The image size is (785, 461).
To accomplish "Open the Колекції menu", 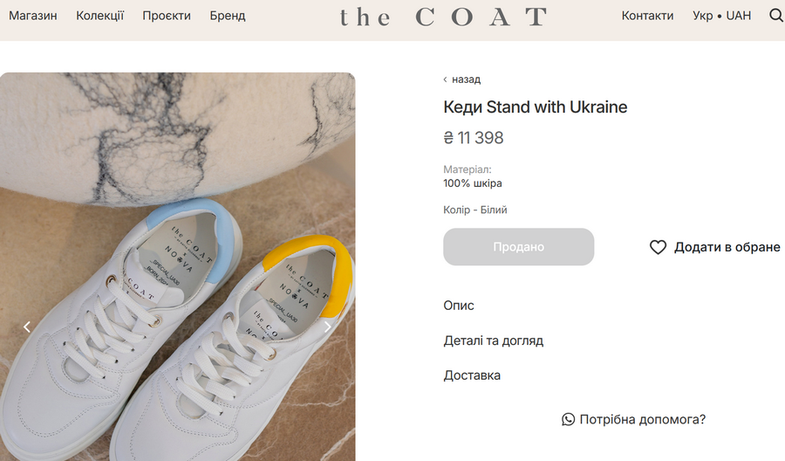I will pyautogui.click(x=100, y=16).
